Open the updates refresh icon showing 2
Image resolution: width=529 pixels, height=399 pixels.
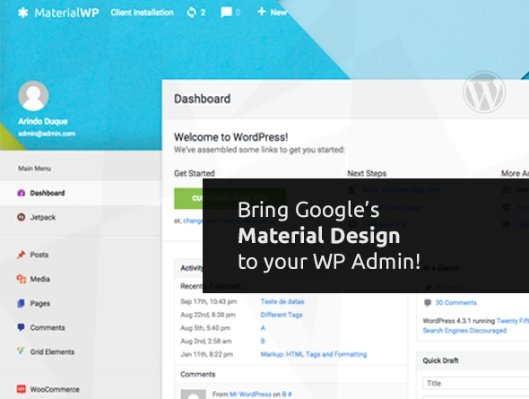(x=191, y=13)
